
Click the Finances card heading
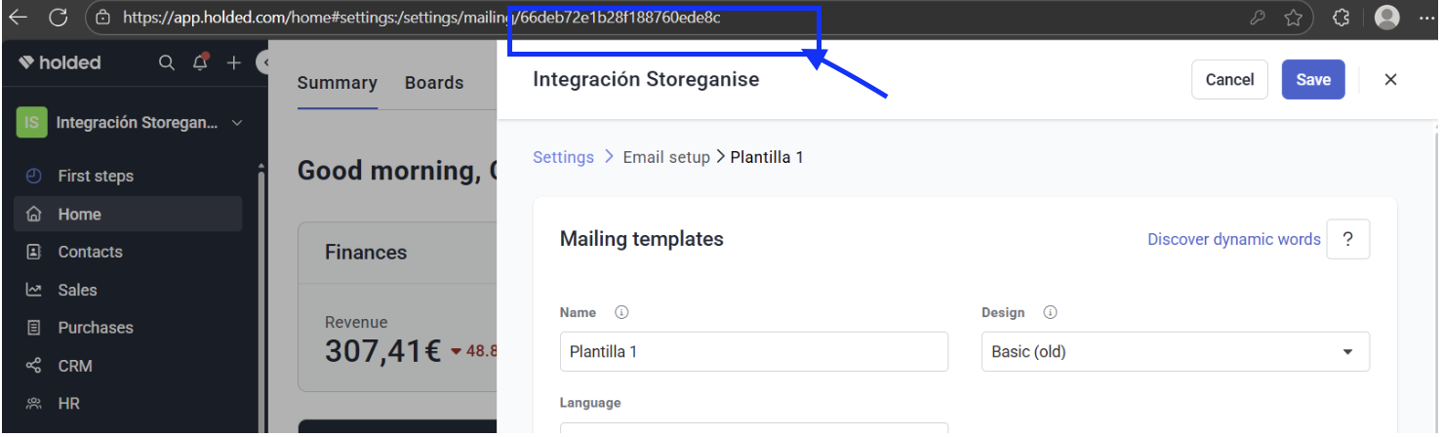(x=366, y=253)
